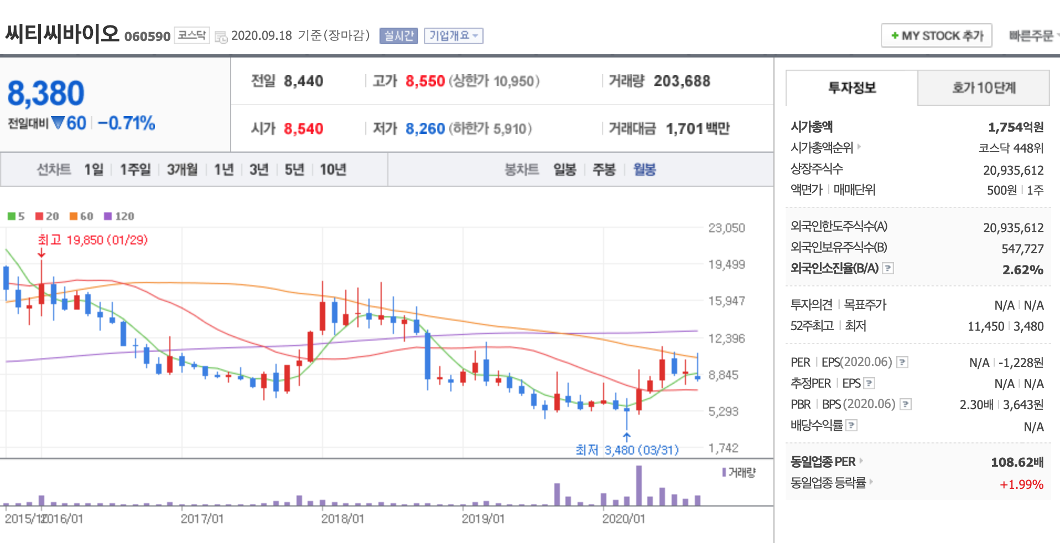Click help icon beside 추정PER EPS
Viewport: 1060px width, 543px height.
(x=869, y=383)
